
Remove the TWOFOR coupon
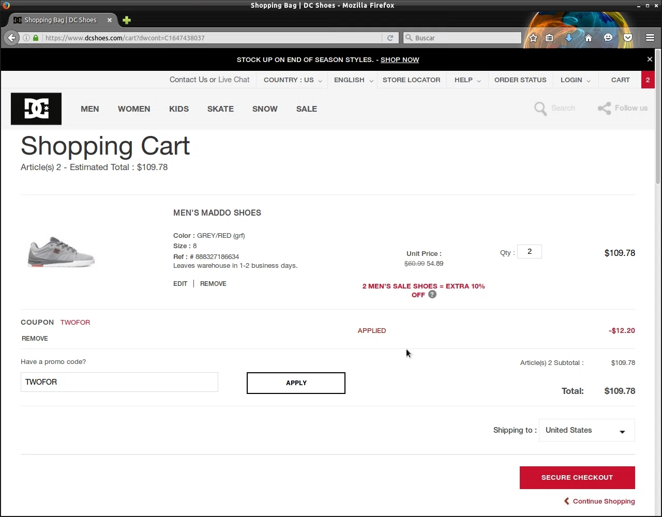[x=35, y=338]
